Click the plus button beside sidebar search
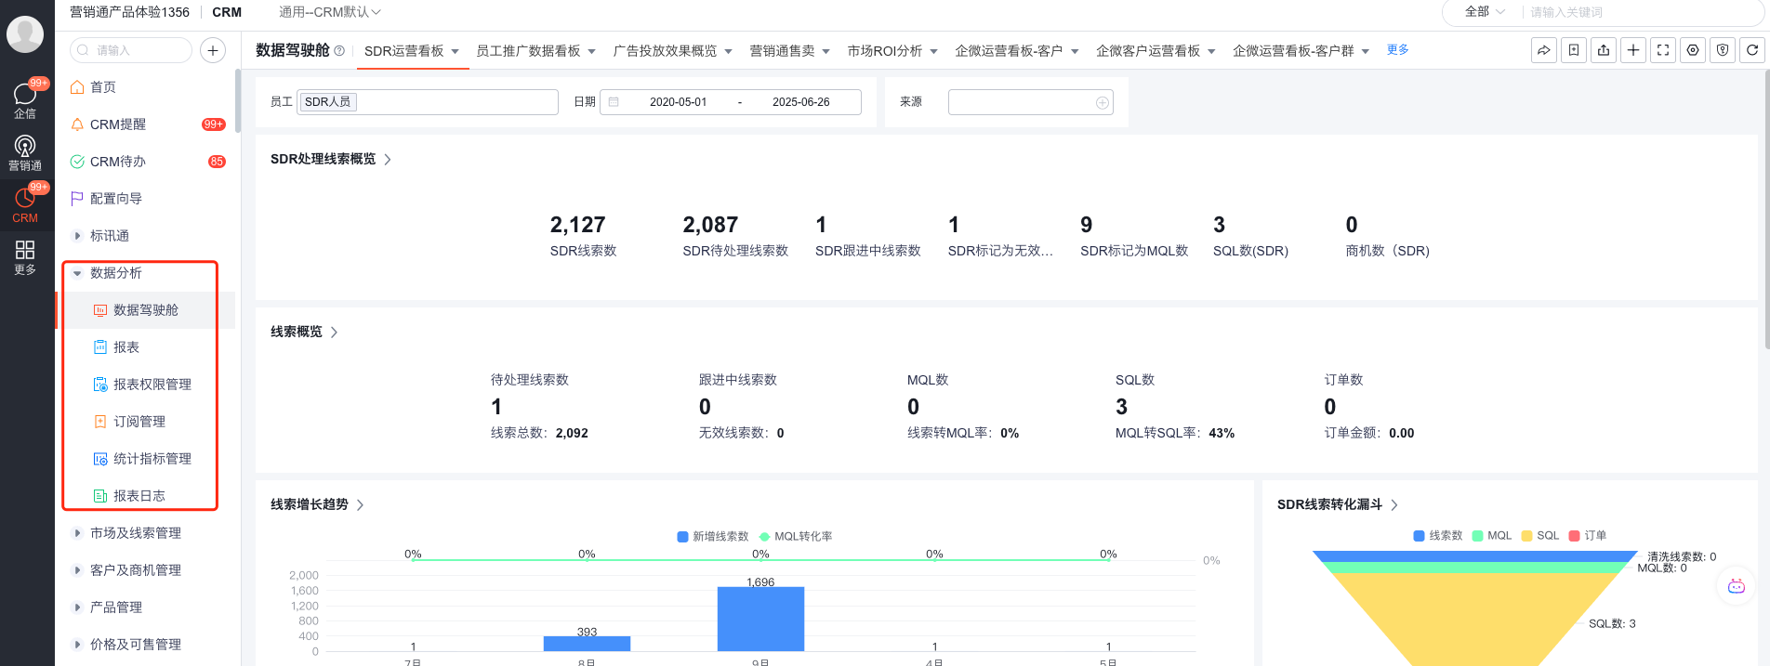The height and width of the screenshot is (666, 1770). (213, 50)
